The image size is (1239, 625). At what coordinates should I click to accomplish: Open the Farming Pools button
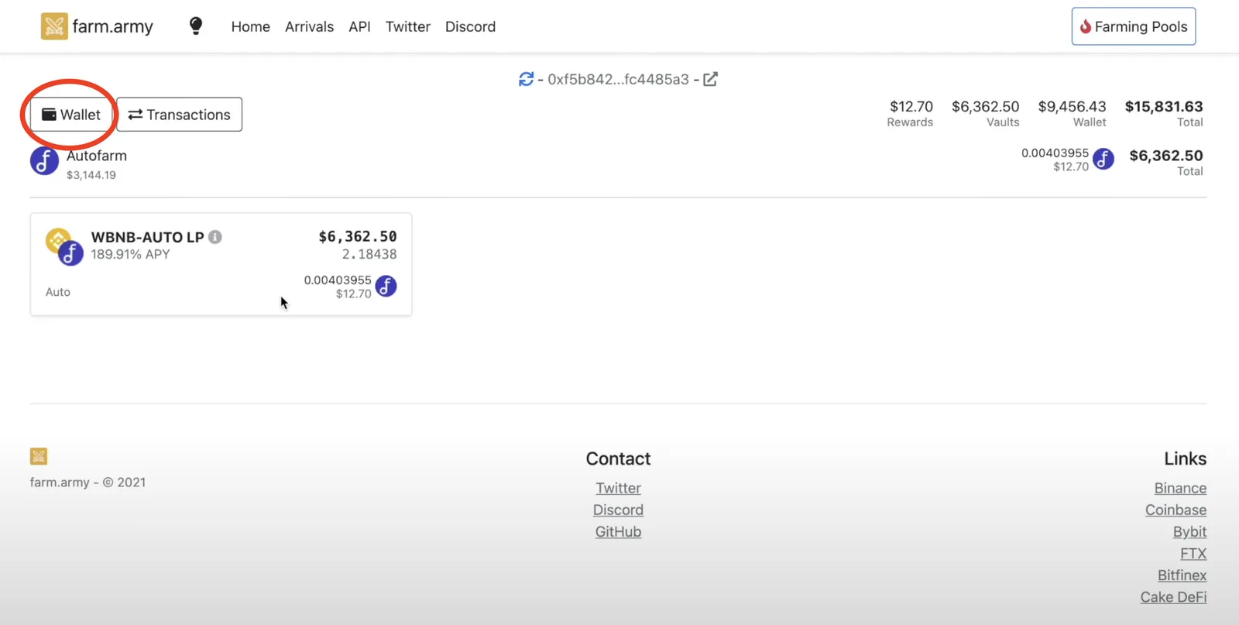1134,26
